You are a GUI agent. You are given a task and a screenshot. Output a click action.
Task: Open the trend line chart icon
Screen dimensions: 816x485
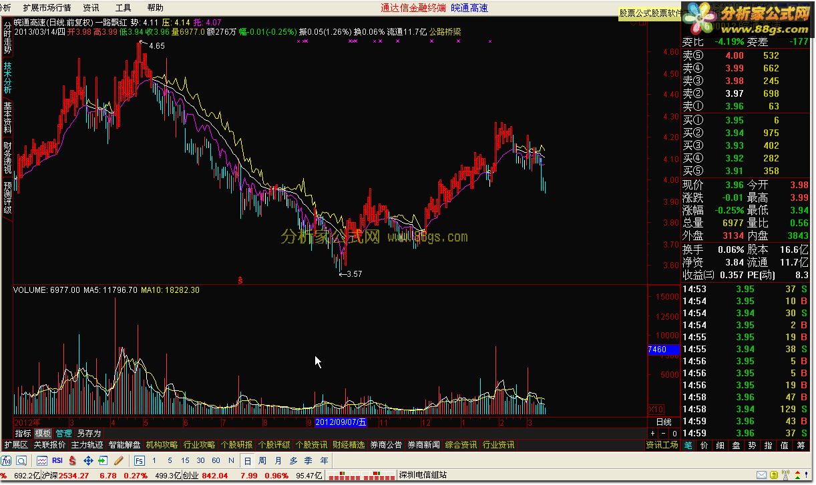click(x=42, y=460)
